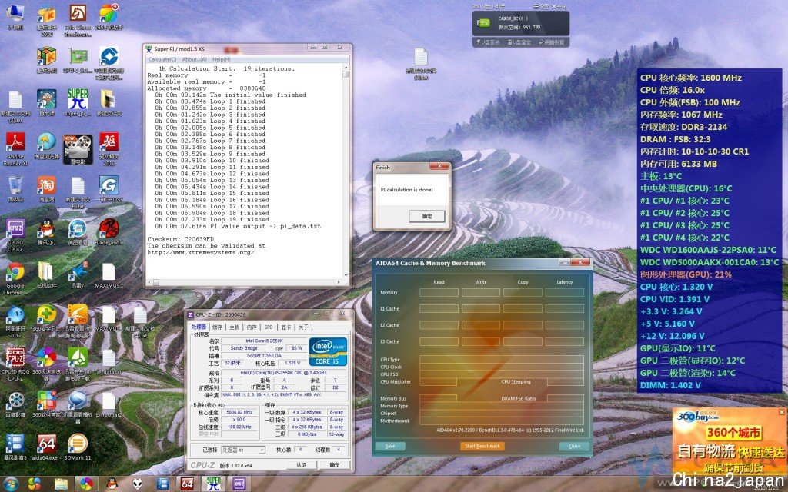Click 5000.82 MHz core speed field

click(x=239, y=412)
